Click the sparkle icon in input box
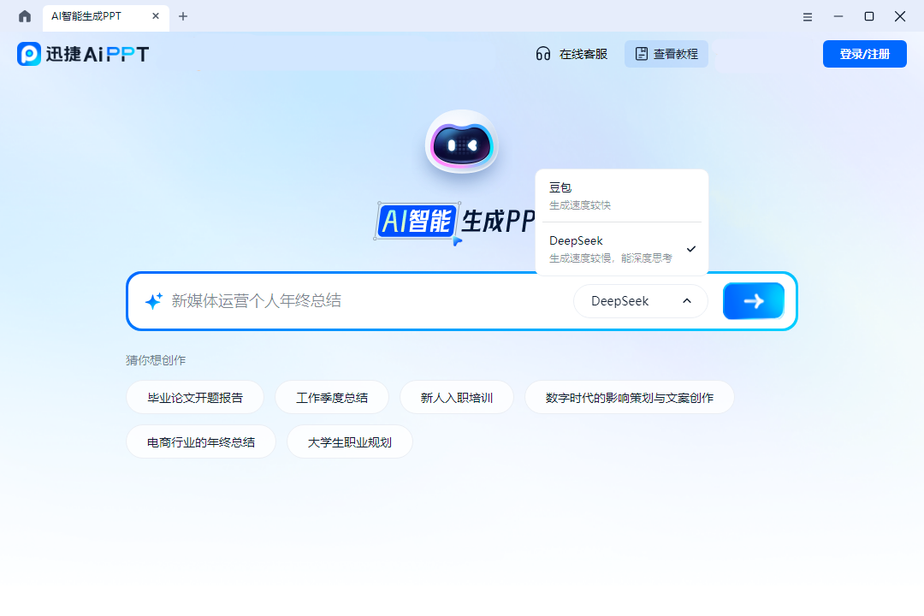 154,301
